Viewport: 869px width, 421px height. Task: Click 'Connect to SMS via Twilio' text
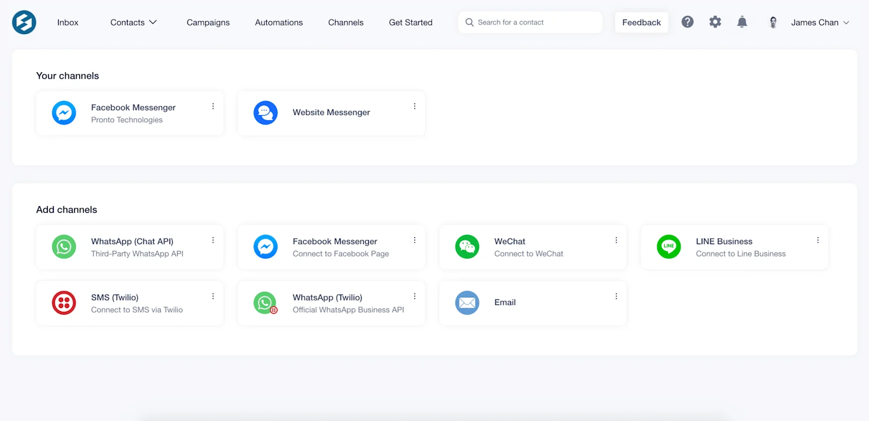(137, 310)
